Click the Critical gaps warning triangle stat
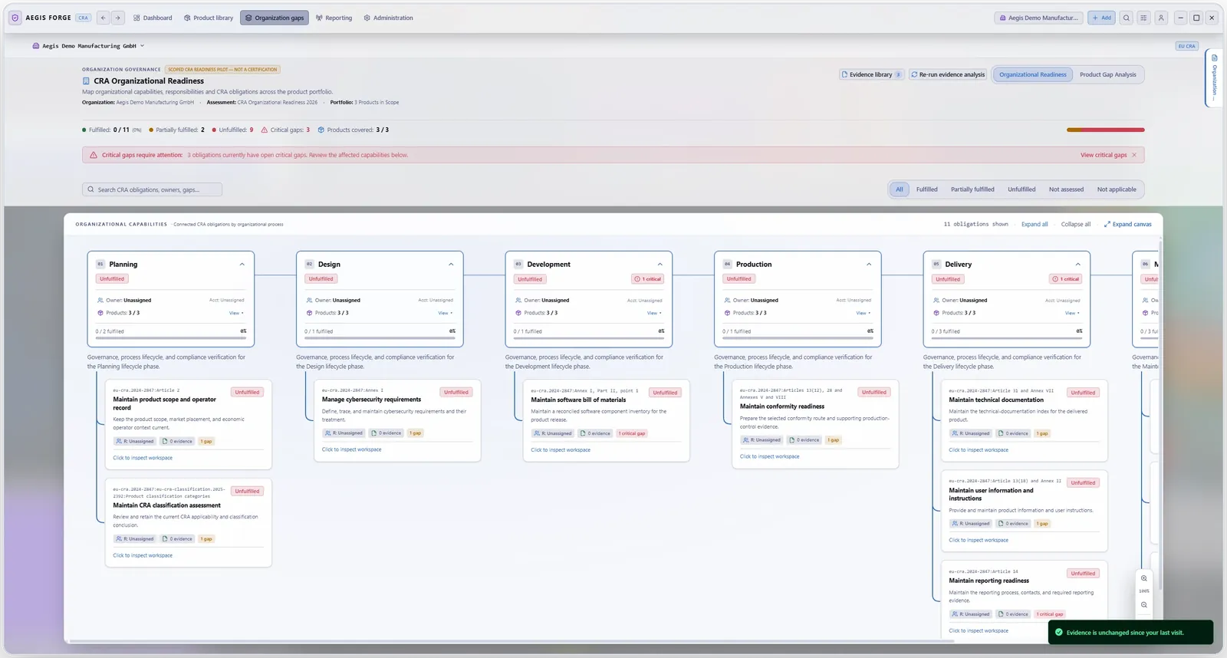The height and width of the screenshot is (658, 1227). [264, 130]
